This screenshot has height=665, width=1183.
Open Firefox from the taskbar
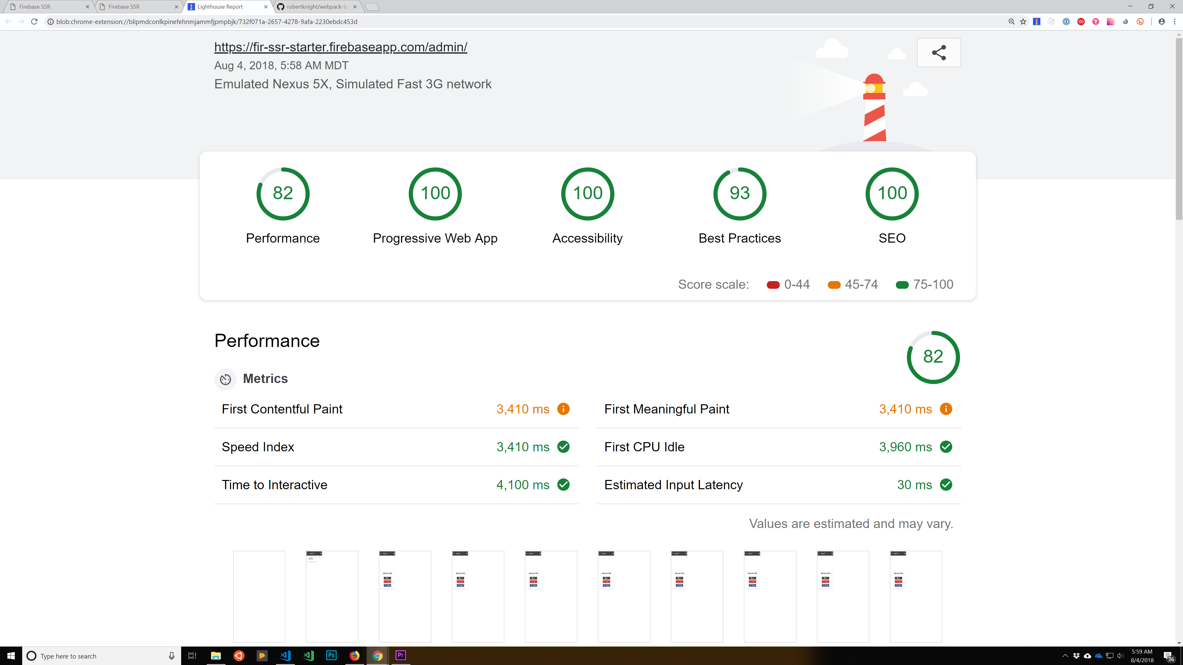[354, 655]
